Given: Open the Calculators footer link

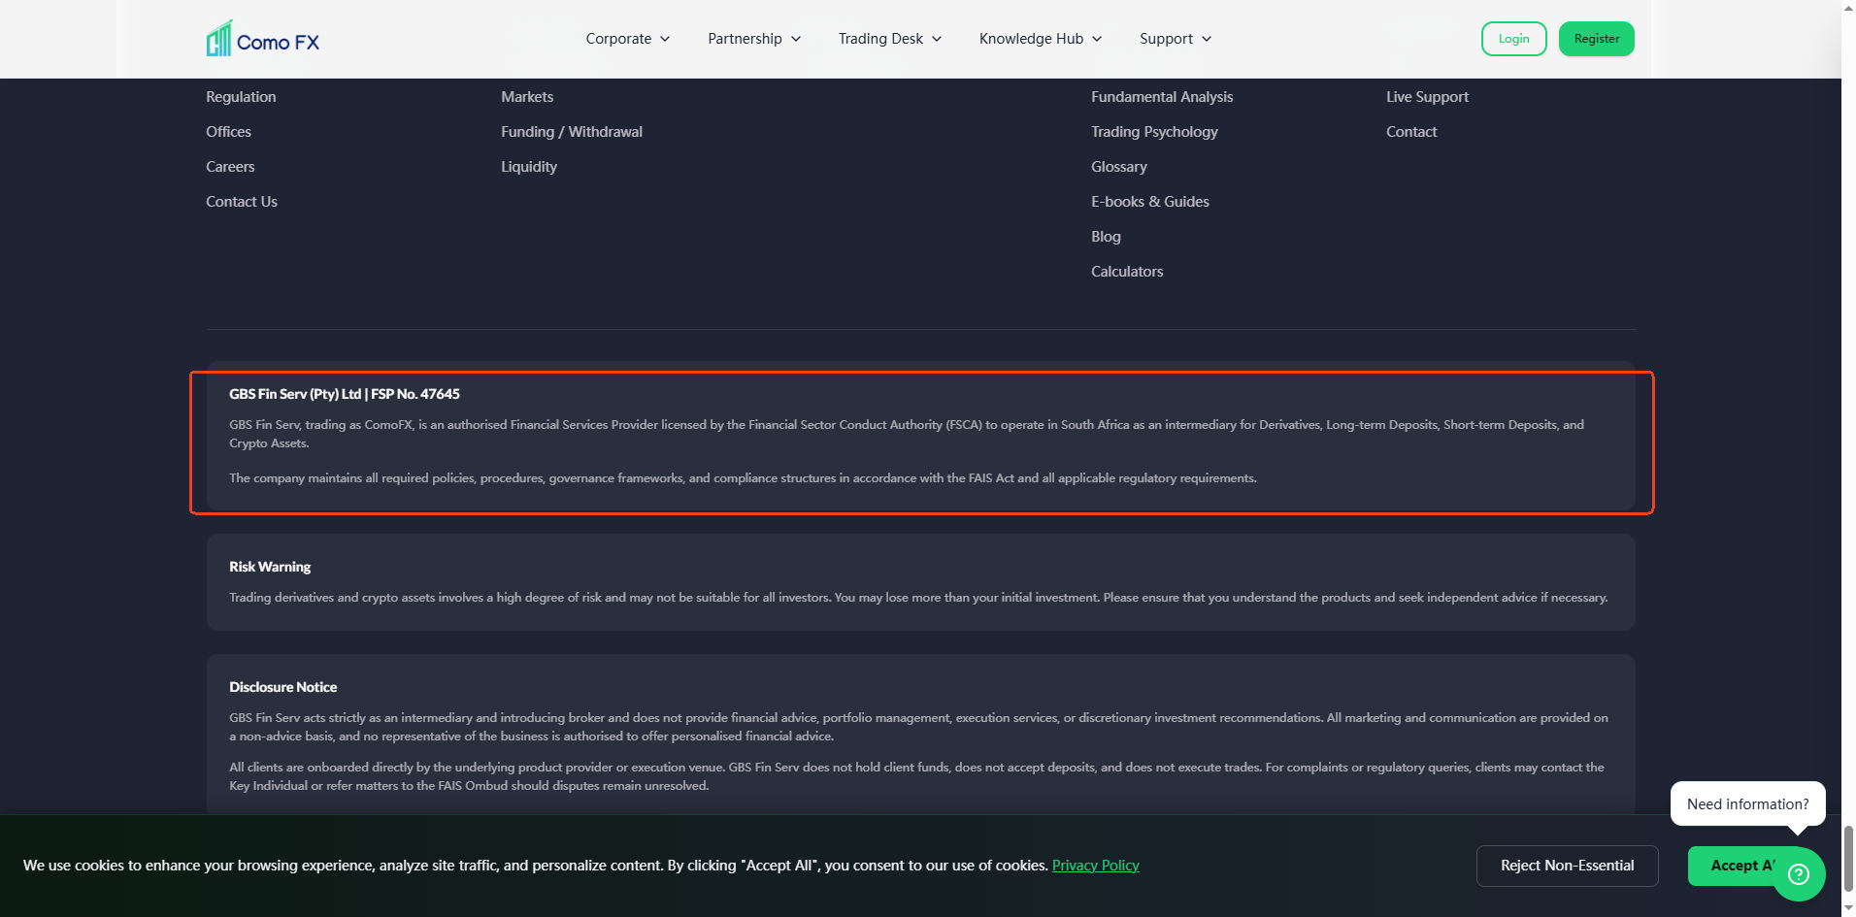Looking at the screenshot, I should tap(1127, 272).
